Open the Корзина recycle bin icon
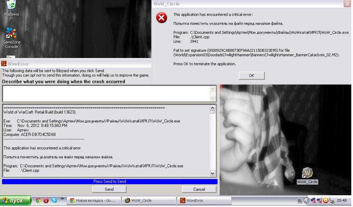 [x=11, y=5]
